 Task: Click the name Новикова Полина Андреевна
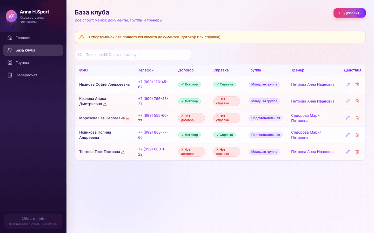pos(95,135)
